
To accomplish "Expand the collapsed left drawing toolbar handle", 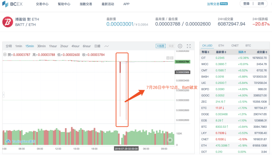I will (x=3, y=95).
